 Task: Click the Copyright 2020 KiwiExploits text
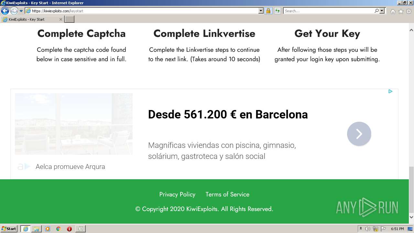click(x=204, y=209)
